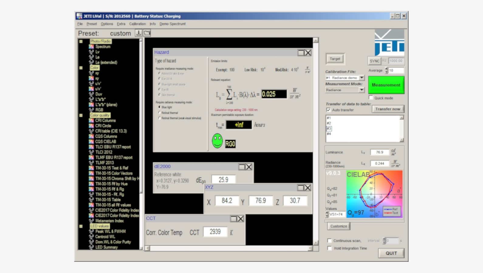Uncheck the Auto transfer checkbox
This screenshot has height=273, width=483.
click(x=328, y=110)
